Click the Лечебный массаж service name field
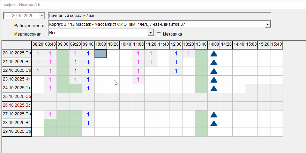Image resolution: width=306 pixels, height=153 pixels. click(159, 16)
